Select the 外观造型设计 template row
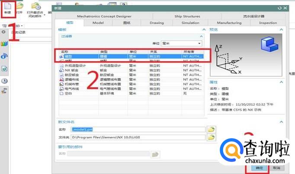Screen dimensions: 295x174 coord(131,66)
